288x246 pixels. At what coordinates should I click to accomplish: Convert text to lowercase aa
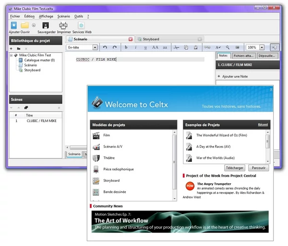pyautogui.click(x=165, y=47)
